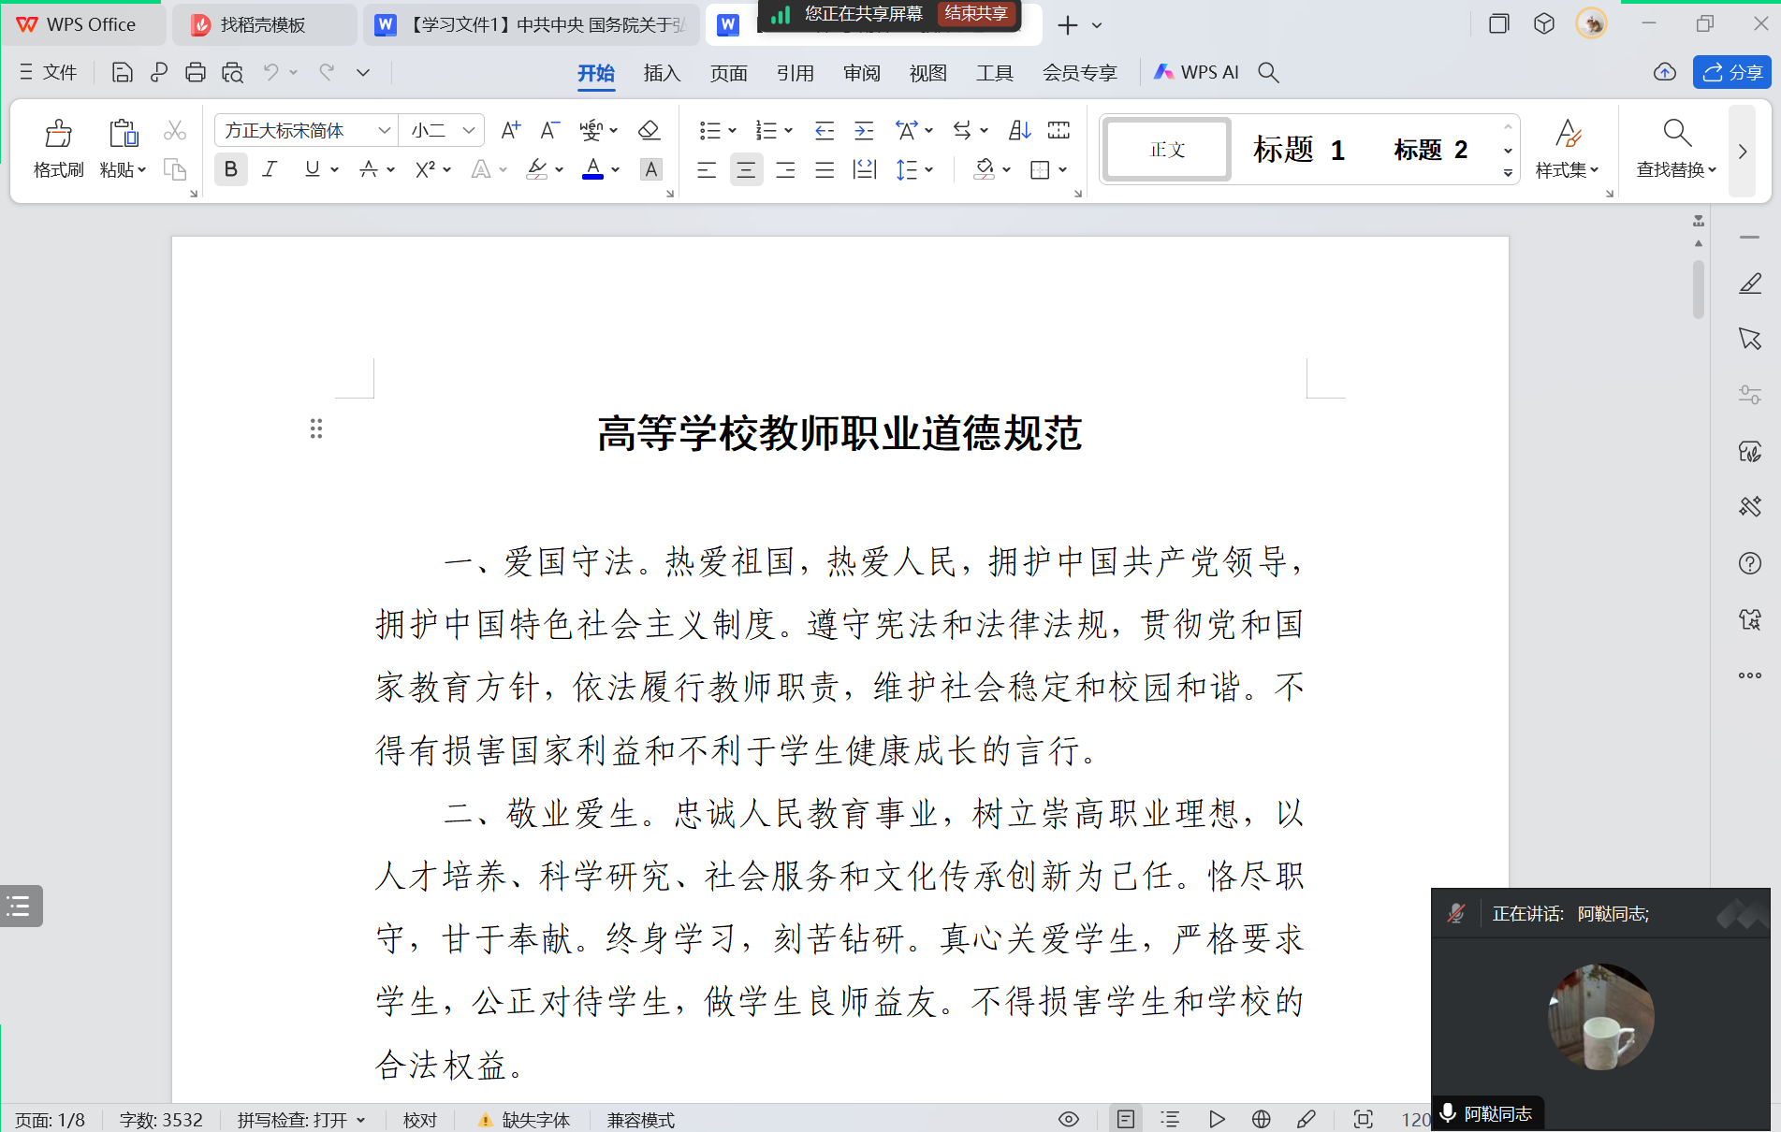
Task: Click the 结束共享 stop sharing button
Action: click(x=975, y=14)
